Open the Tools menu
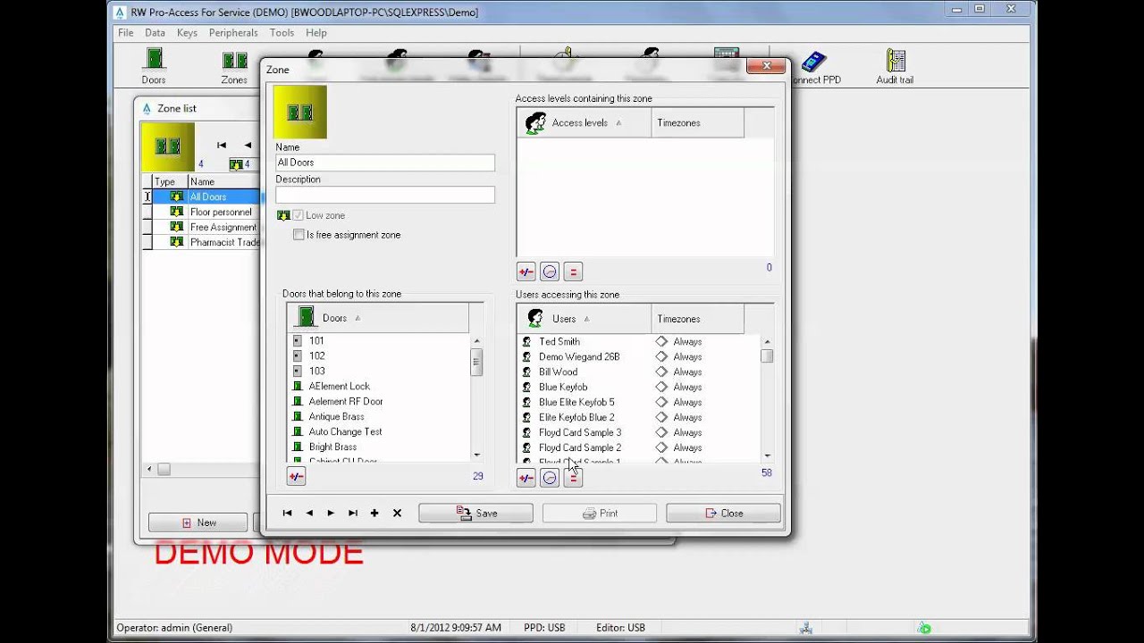The image size is (1144, 643). pos(282,32)
